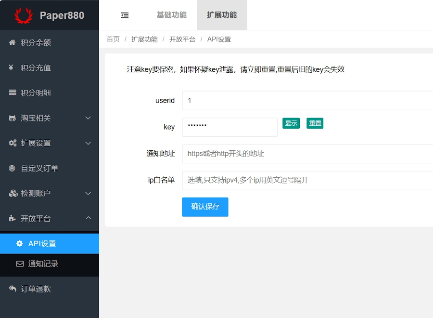Click the home icon beside 积分余额
433x318 pixels.
tap(12, 42)
